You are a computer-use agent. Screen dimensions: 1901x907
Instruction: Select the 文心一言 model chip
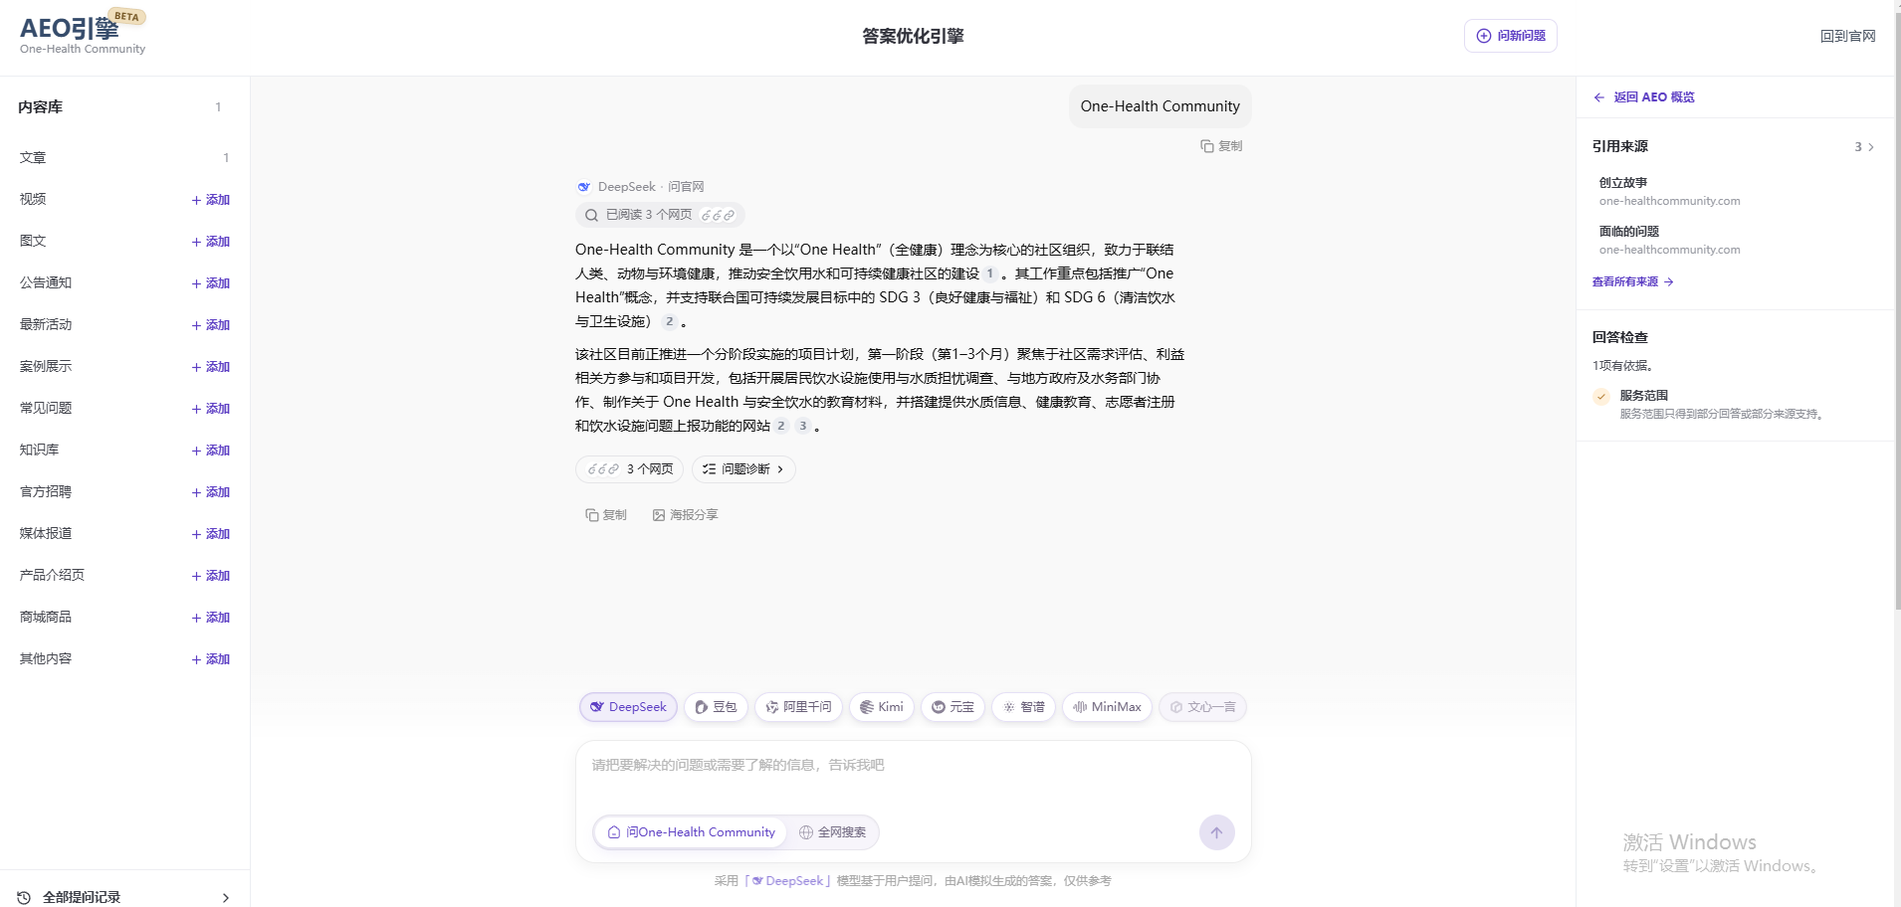point(1202,707)
